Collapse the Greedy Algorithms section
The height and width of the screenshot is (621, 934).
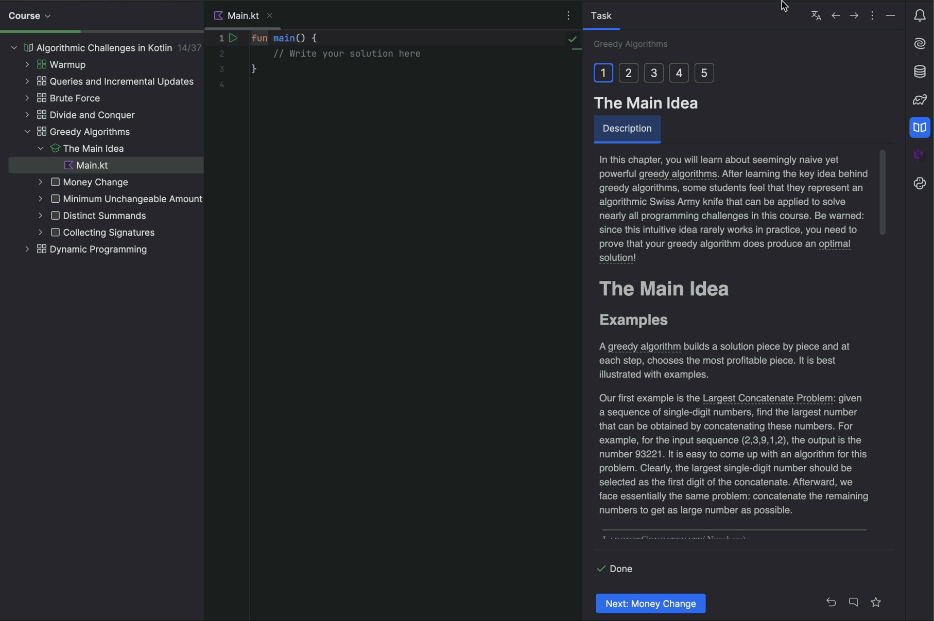[27, 132]
